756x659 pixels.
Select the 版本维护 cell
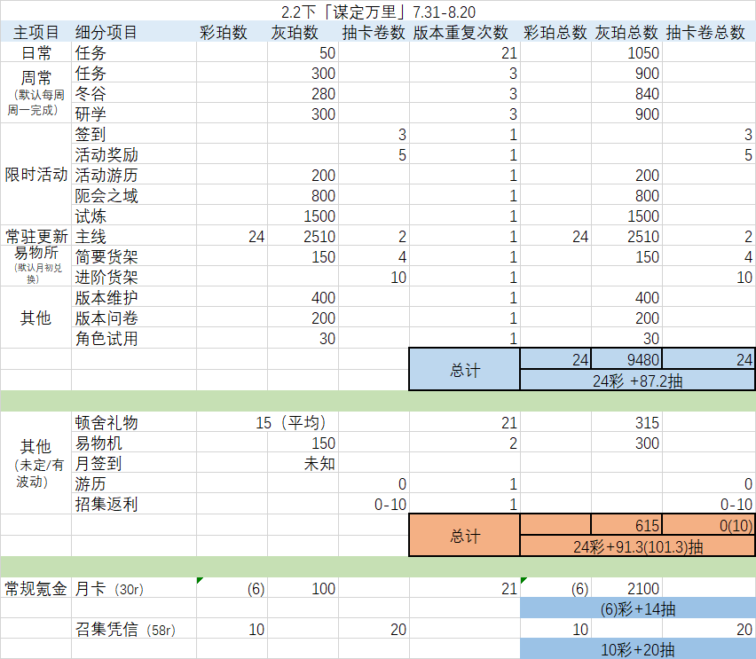[x=134, y=297]
